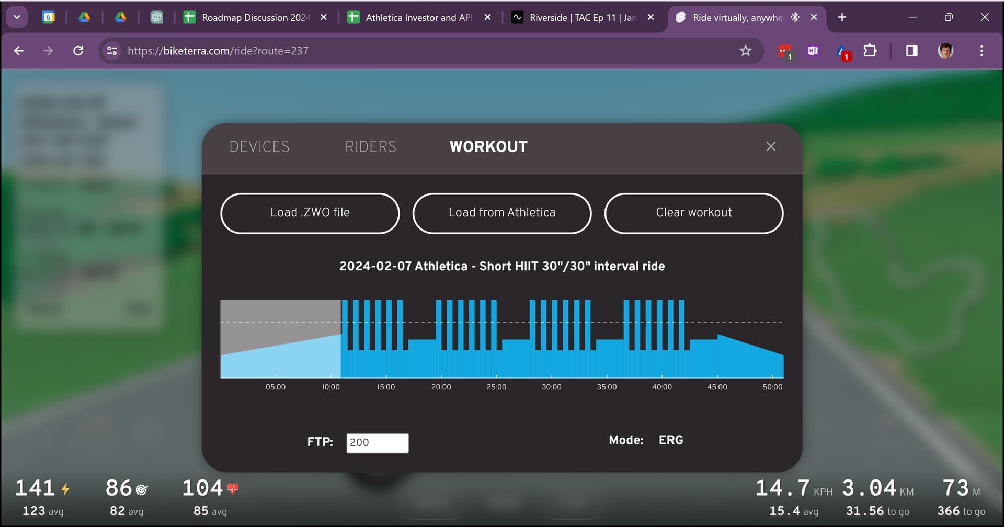
Task: Go back to previous page
Action: tap(19, 51)
